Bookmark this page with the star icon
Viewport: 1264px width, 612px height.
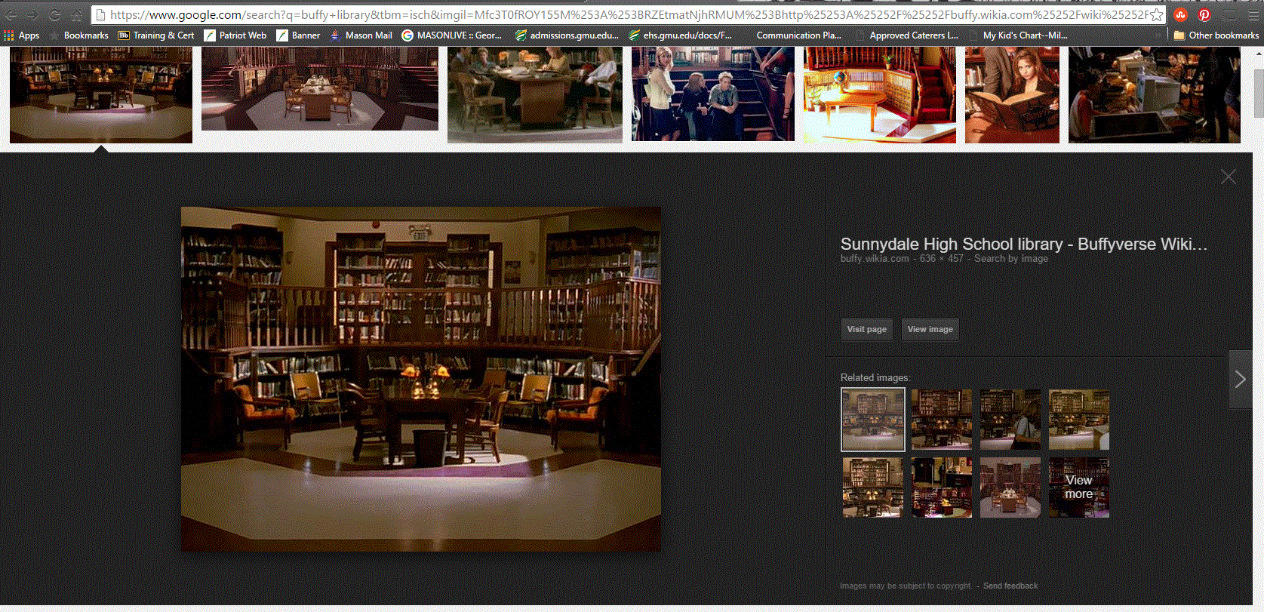[1156, 14]
